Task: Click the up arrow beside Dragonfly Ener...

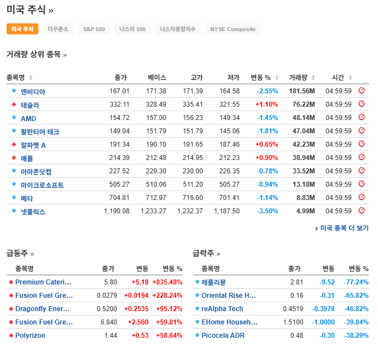Action: click(x=11, y=309)
